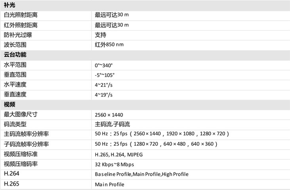Select the 水平范围 0°~340° value

point(103,65)
